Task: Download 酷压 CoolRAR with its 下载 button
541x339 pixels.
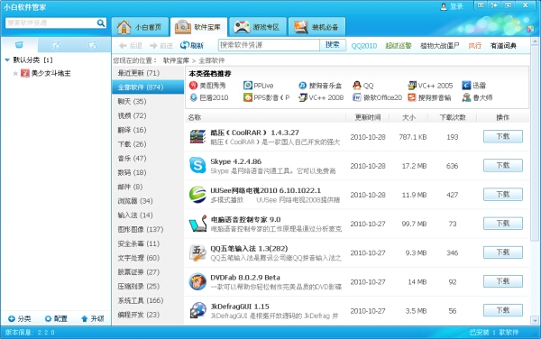Action: pos(503,136)
